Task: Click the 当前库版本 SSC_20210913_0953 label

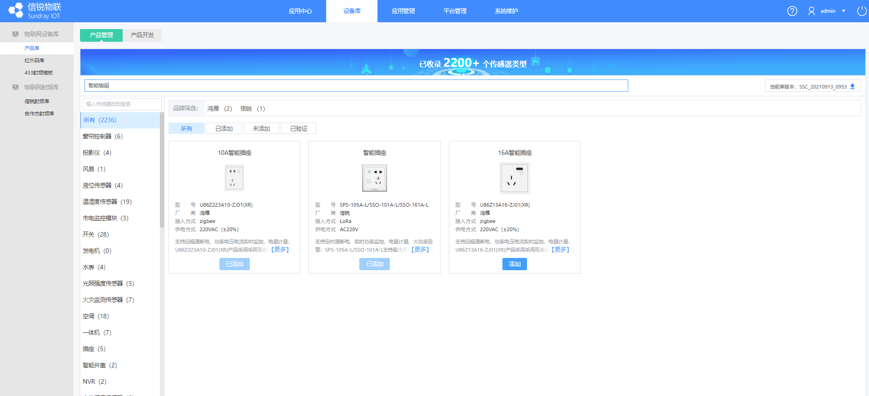Action: click(x=808, y=86)
